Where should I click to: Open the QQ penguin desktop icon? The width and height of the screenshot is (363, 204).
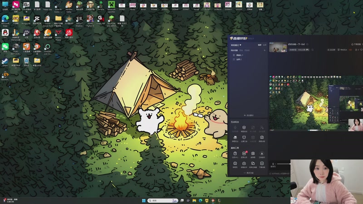pos(5,34)
